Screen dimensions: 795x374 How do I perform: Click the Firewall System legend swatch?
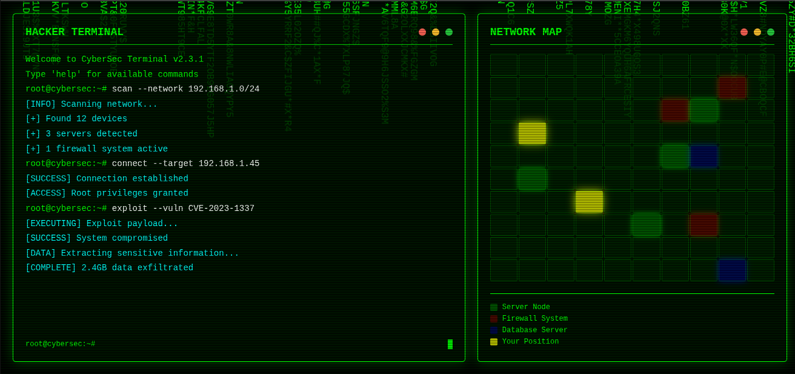pyautogui.click(x=494, y=319)
